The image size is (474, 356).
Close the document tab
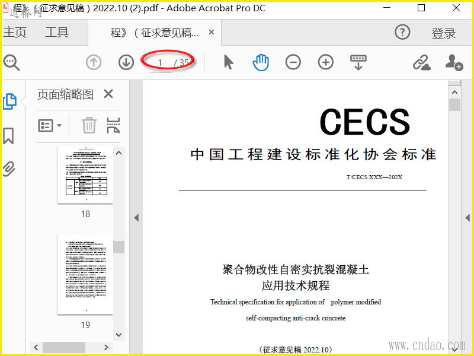pyautogui.click(x=212, y=32)
